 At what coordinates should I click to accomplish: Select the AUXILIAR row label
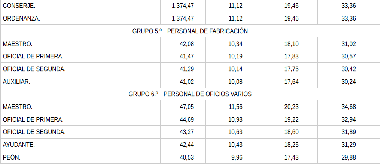click(16, 82)
